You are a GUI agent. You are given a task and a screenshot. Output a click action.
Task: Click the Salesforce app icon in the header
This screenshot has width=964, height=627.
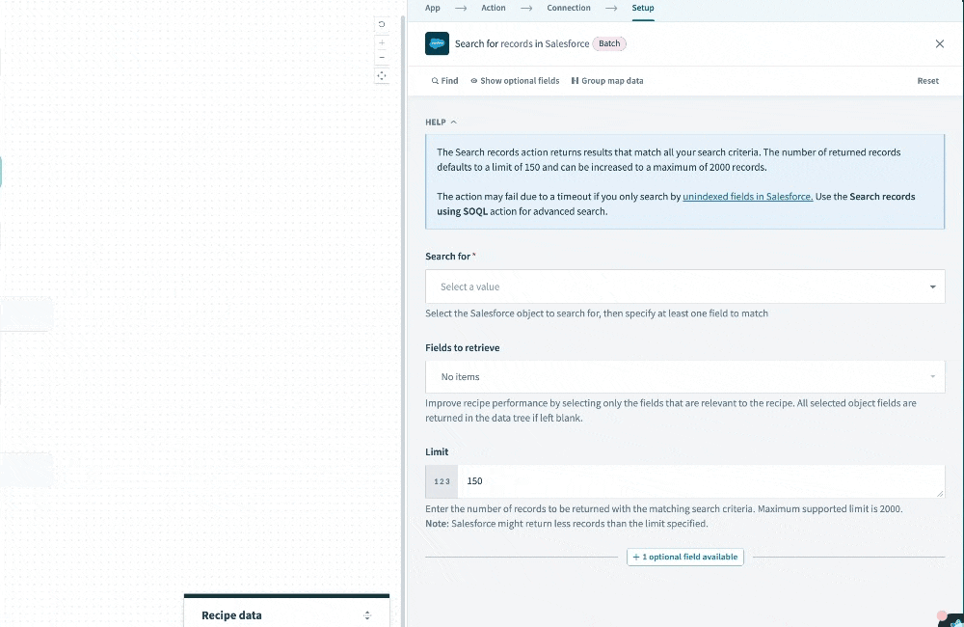437,43
